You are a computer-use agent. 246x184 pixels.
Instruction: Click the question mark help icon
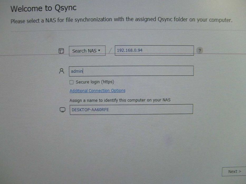200,50
